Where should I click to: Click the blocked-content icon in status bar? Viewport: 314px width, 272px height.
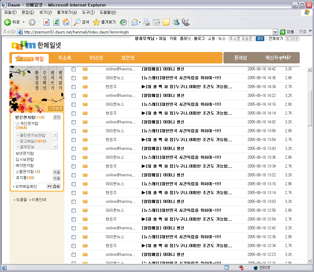[x=241, y=268]
